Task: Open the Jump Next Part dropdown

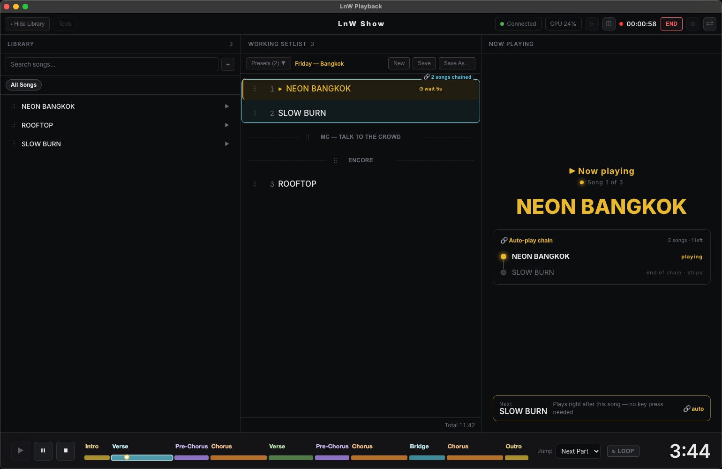Action: point(578,451)
